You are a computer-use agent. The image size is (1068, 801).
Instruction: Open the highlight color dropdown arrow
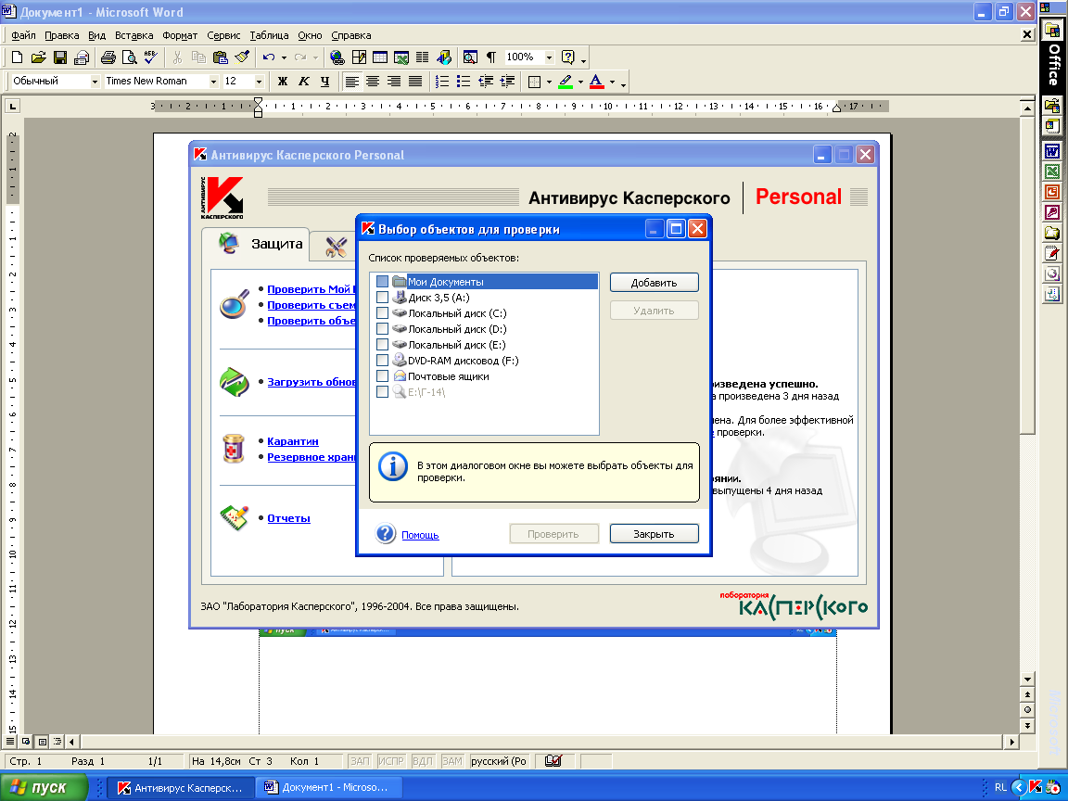(x=580, y=82)
